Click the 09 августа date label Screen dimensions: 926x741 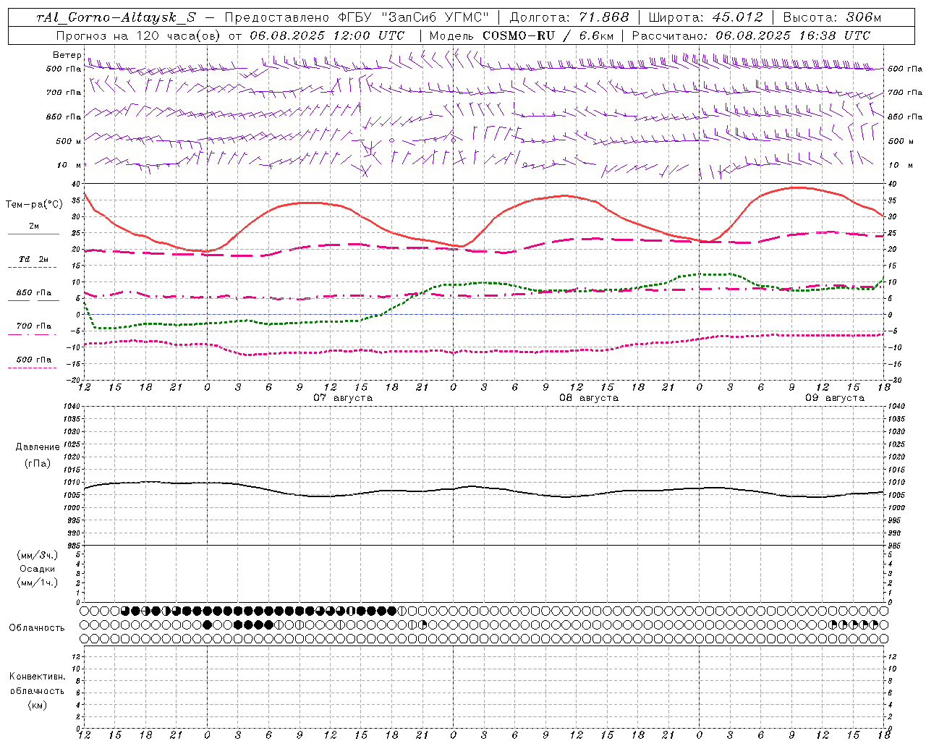[x=835, y=398]
